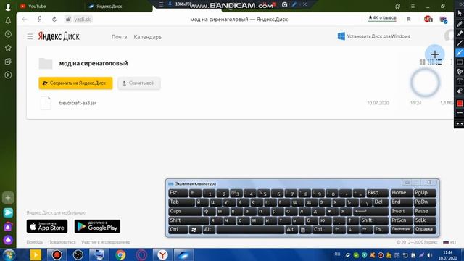Image resolution: width=464 pixels, height=261 pixels.
Task: Go back with the browser back arrow
Action: click(25, 20)
